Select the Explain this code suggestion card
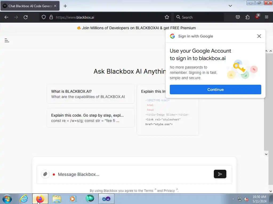 [91, 118]
